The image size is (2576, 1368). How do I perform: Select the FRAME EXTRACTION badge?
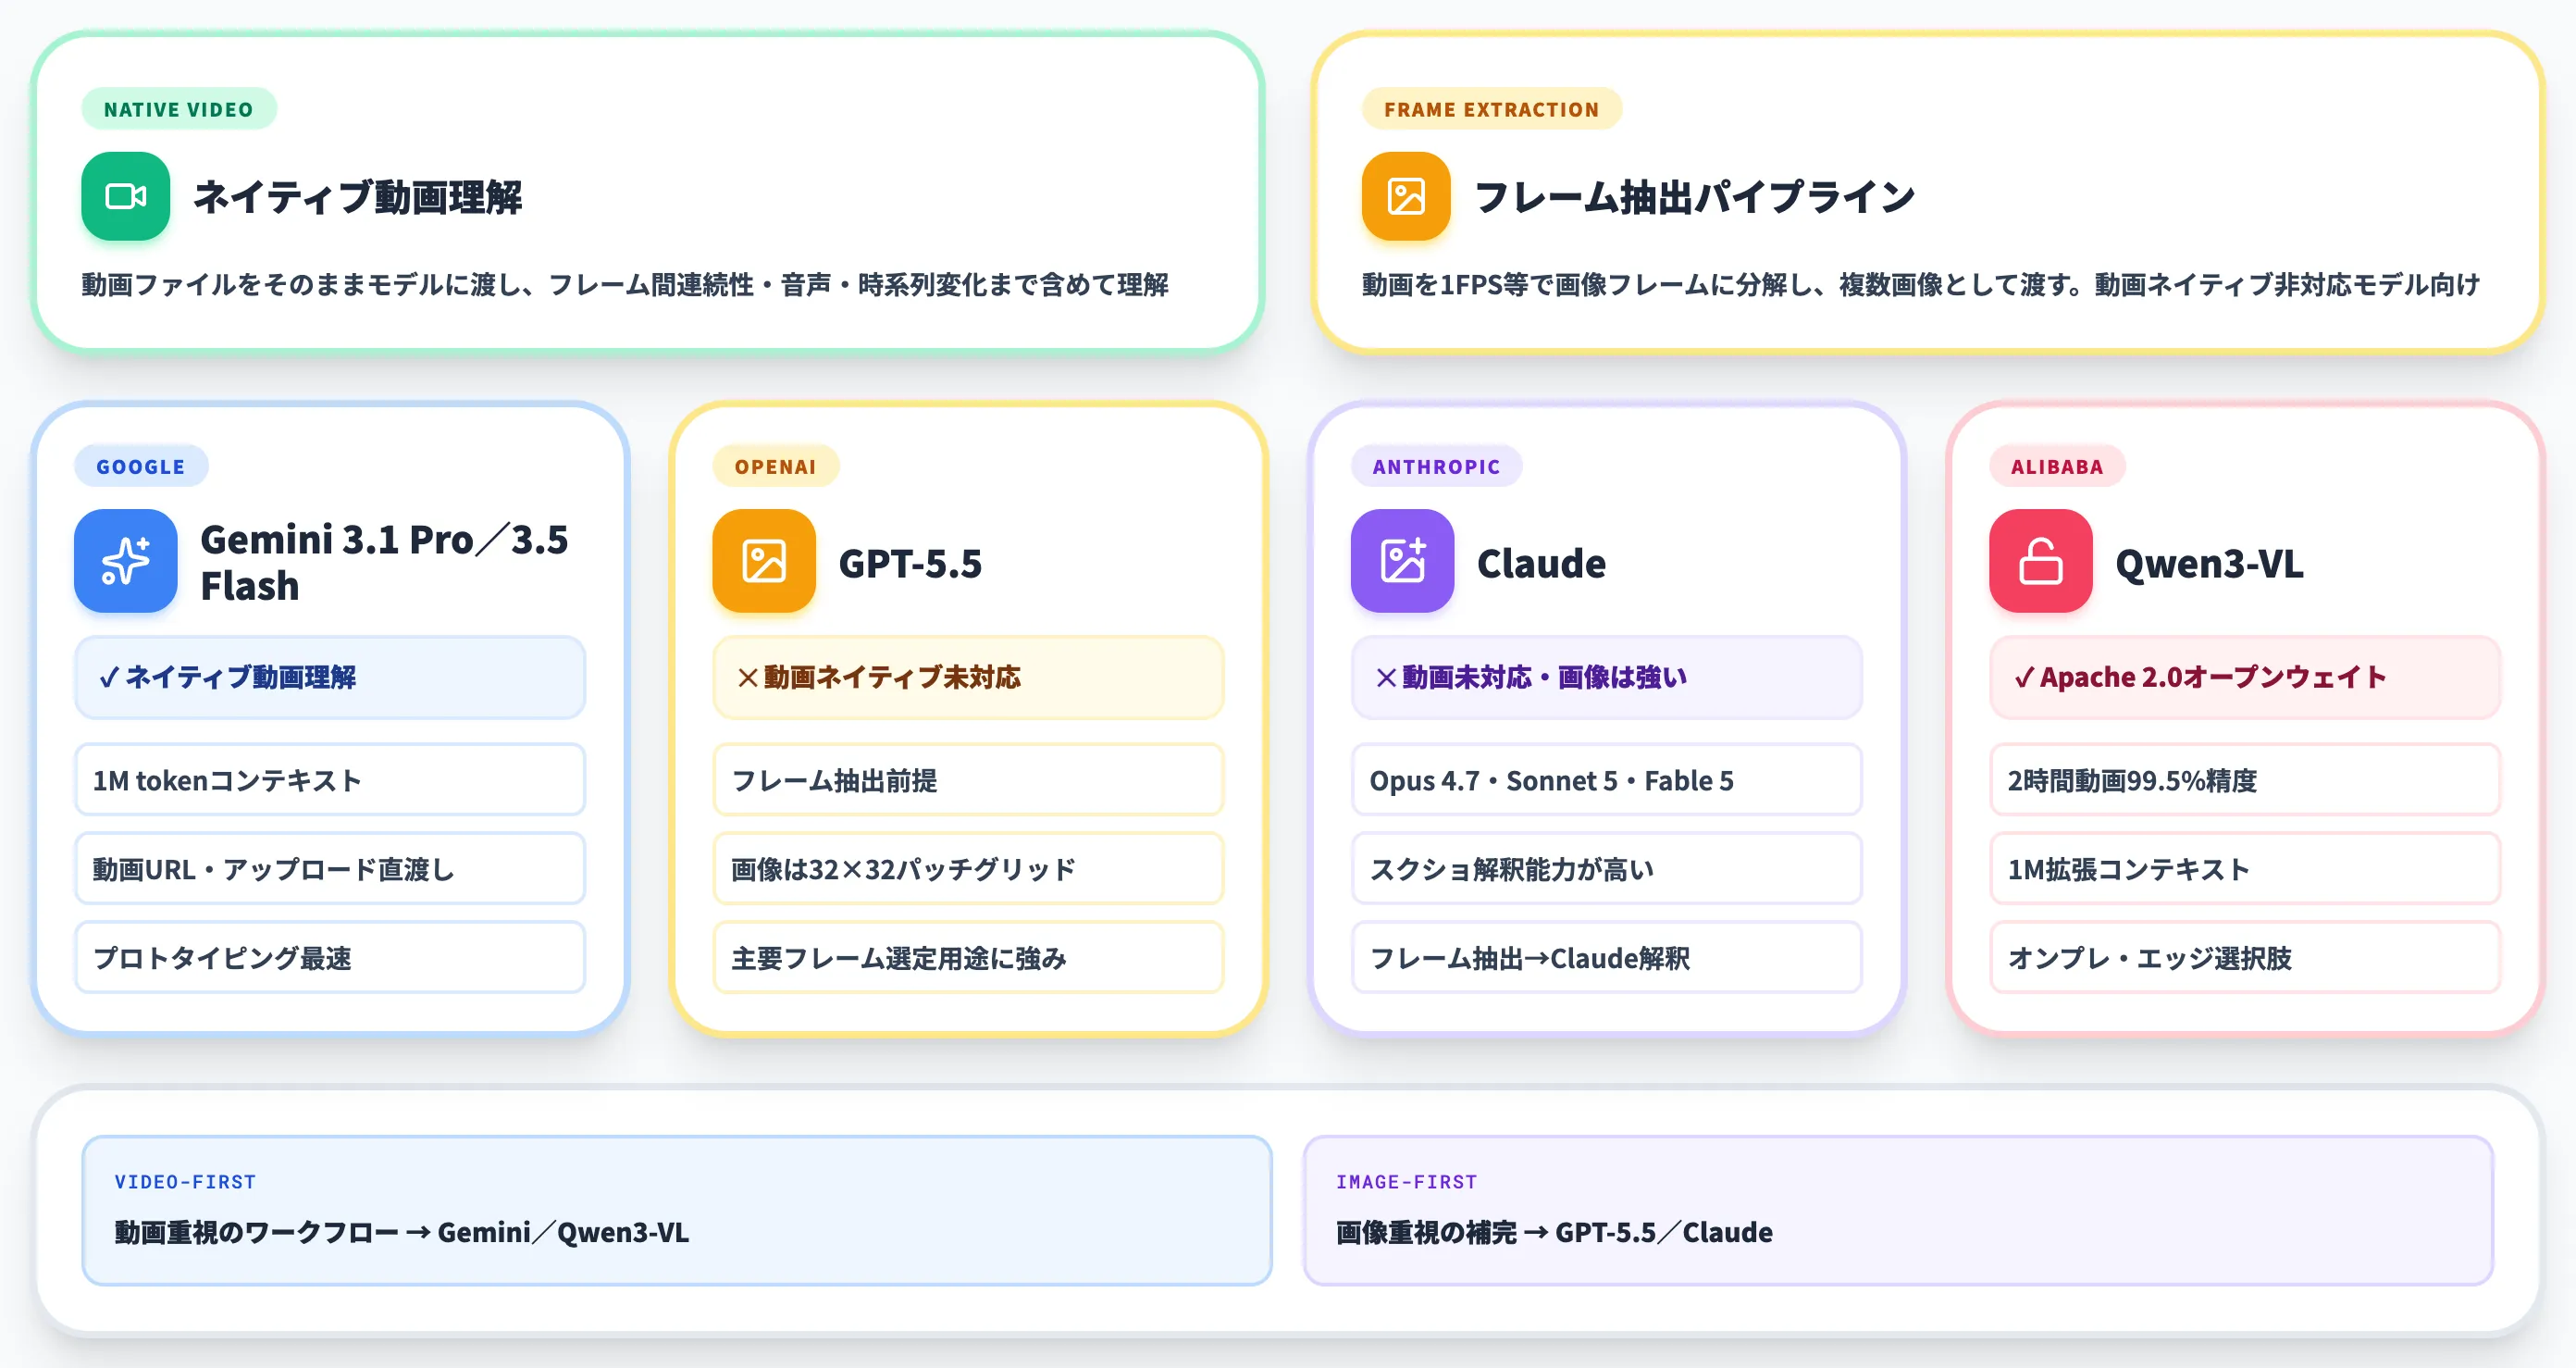pyautogui.click(x=1491, y=109)
